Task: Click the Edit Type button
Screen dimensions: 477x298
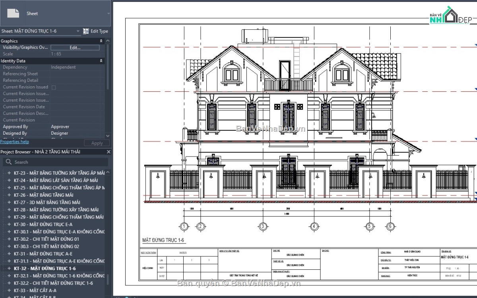Action: coord(95,31)
